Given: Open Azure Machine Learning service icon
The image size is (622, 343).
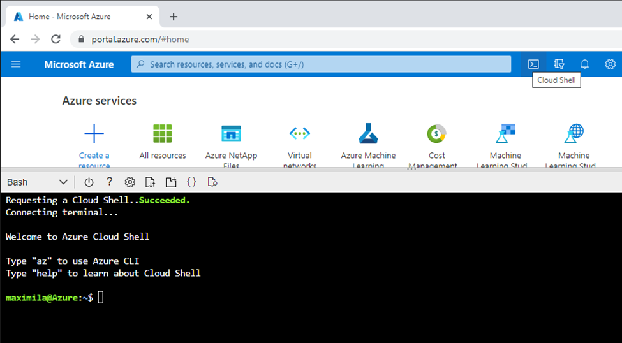Looking at the screenshot, I should point(368,133).
